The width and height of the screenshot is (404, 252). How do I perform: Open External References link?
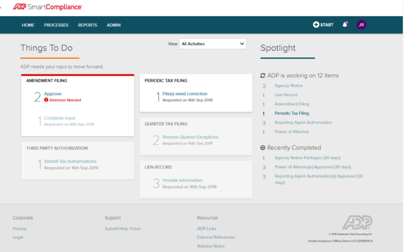(x=216, y=237)
